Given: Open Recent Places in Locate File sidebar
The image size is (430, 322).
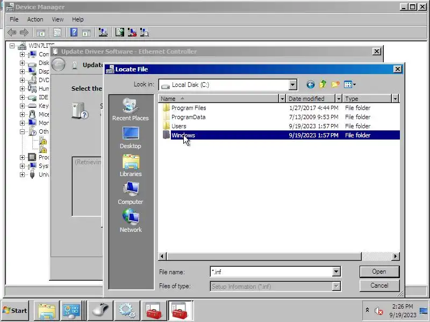Looking at the screenshot, I should click(x=131, y=109).
